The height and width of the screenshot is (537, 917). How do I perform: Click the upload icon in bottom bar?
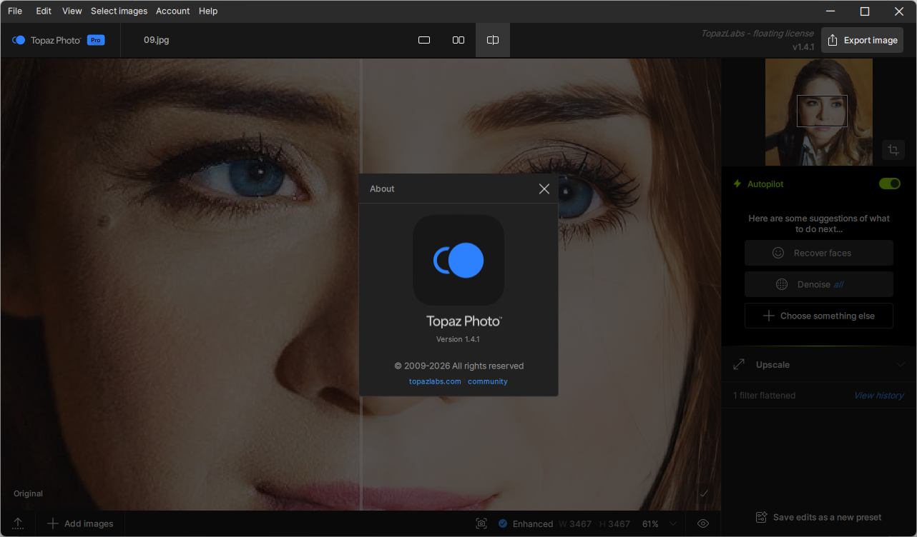(x=18, y=523)
